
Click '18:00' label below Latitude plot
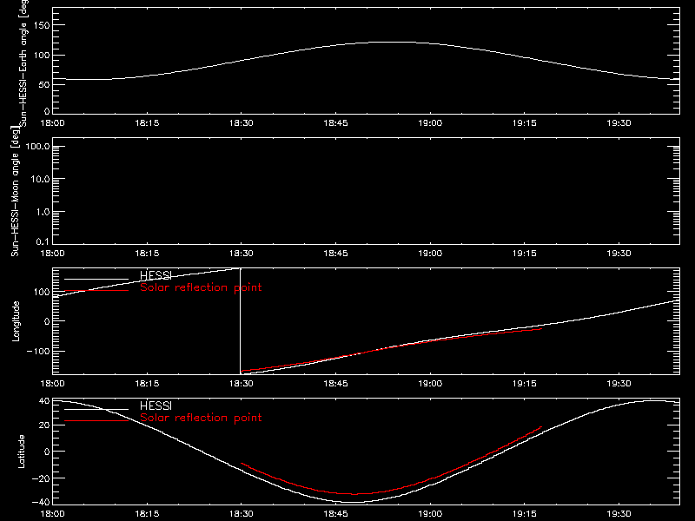[52, 513]
